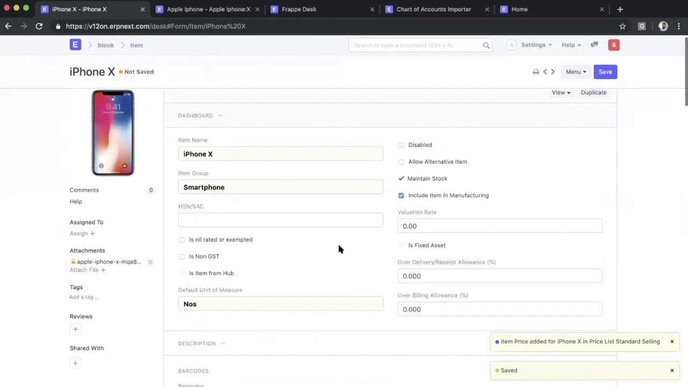The height and width of the screenshot is (387, 688).
Task: Open the browser three-dot menu
Action: (x=679, y=26)
